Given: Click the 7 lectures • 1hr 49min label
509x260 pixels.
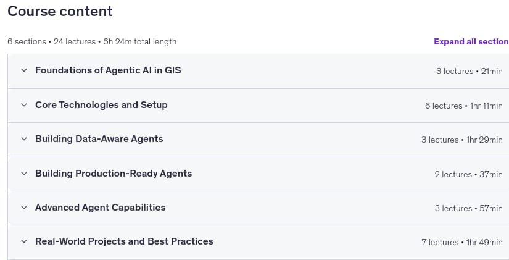Looking at the screenshot, I should (x=462, y=243).
